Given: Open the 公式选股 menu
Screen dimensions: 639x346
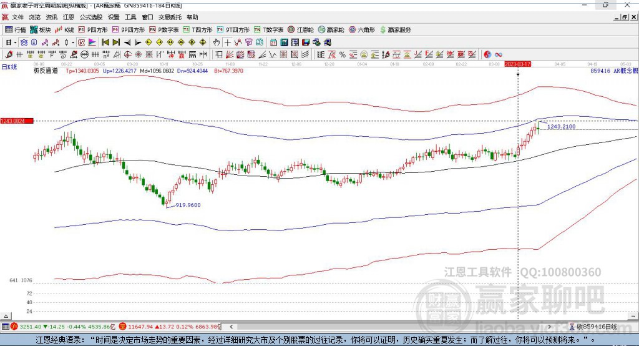Looking at the screenshot, I should click(x=90, y=17).
